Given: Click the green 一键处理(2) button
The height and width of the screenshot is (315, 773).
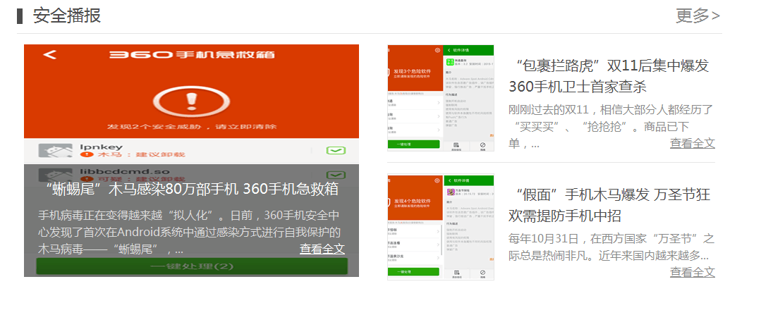Looking at the screenshot, I should click(x=192, y=266).
